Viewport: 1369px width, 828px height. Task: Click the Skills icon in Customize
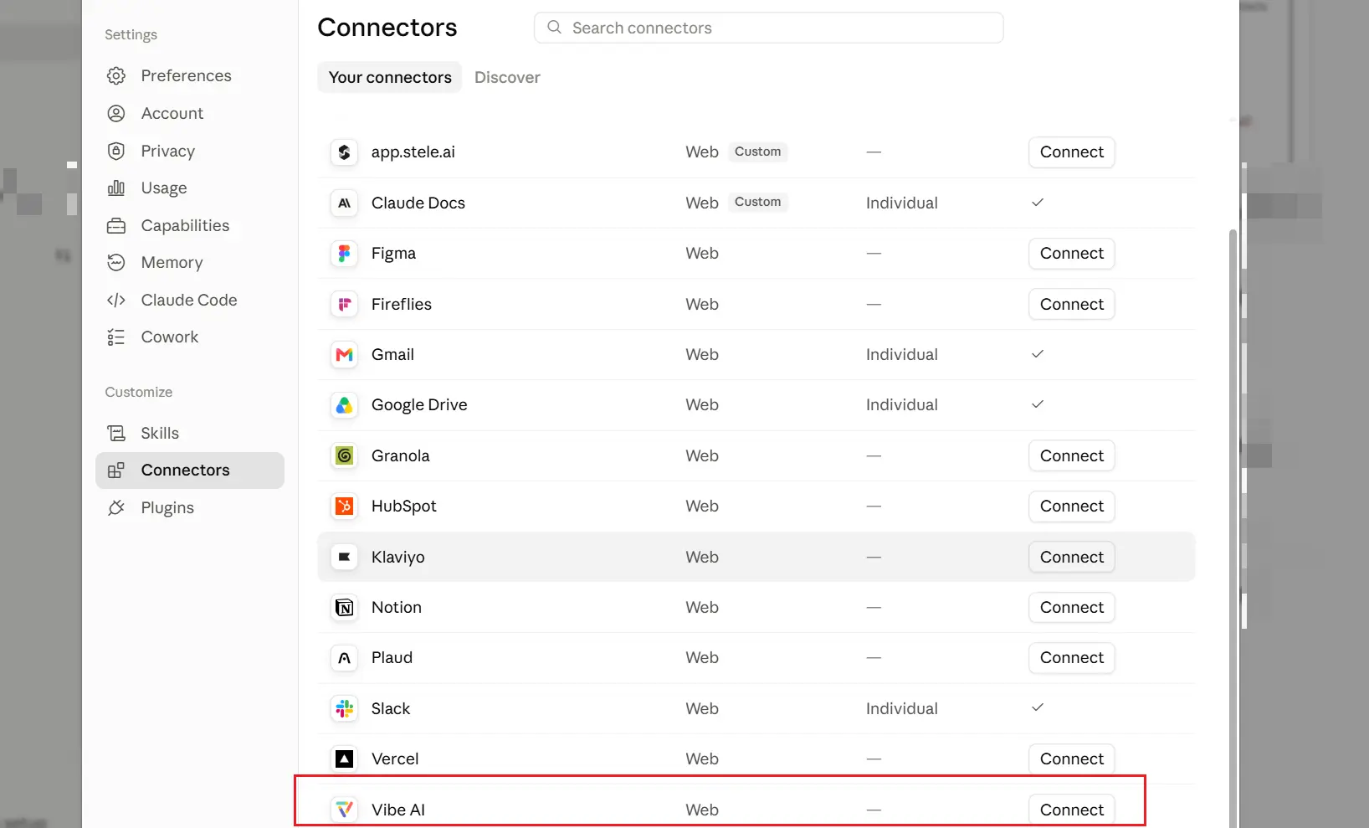point(116,433)
